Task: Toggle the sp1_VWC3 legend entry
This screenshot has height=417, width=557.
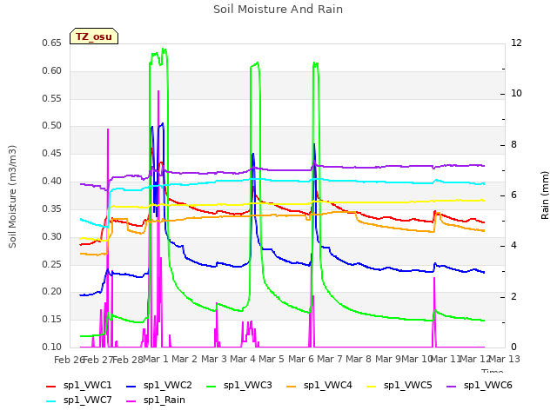Action: pos(239,386)
